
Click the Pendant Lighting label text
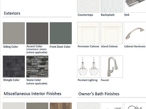(87, 80)
